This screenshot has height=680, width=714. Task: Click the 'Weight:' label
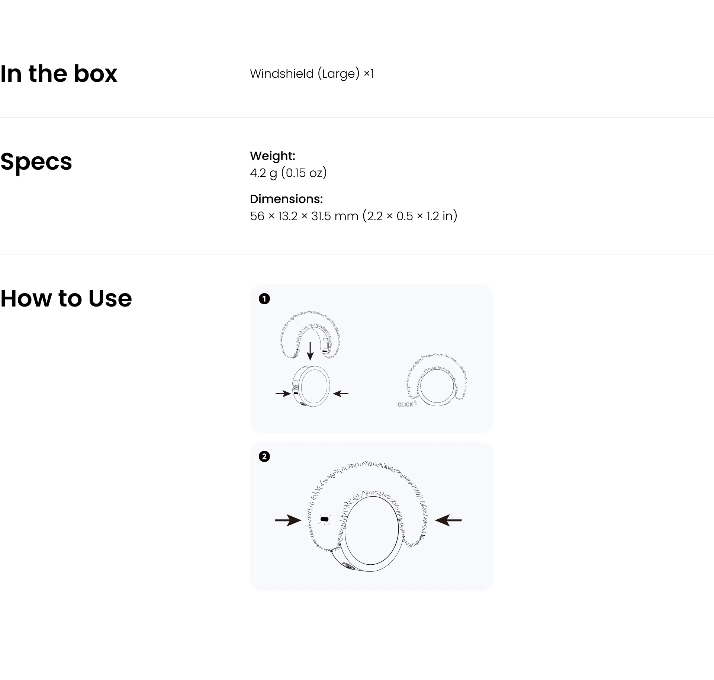273,155
